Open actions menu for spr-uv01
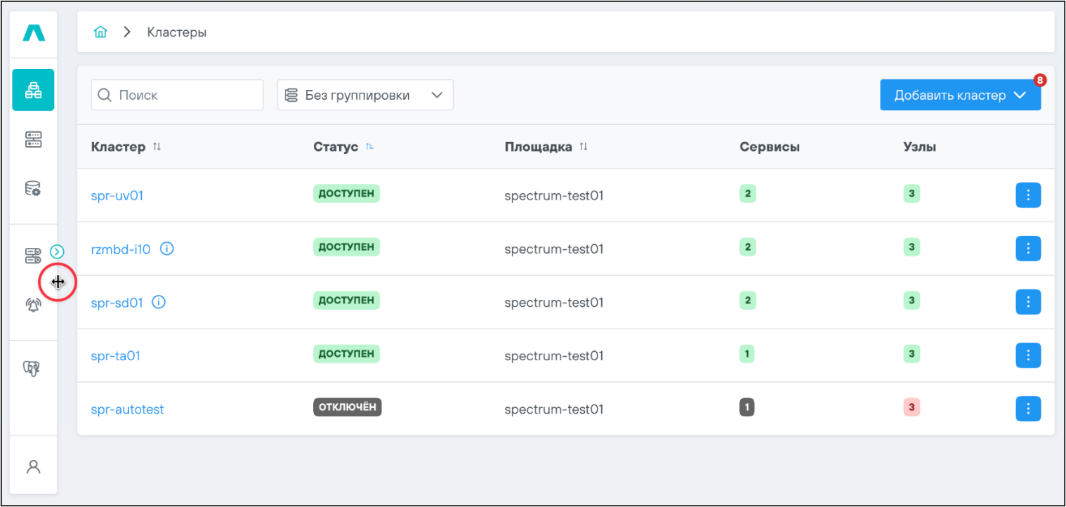This screenshot has height=507, width=1066. pyautogui.click(x=1028, y=195)
